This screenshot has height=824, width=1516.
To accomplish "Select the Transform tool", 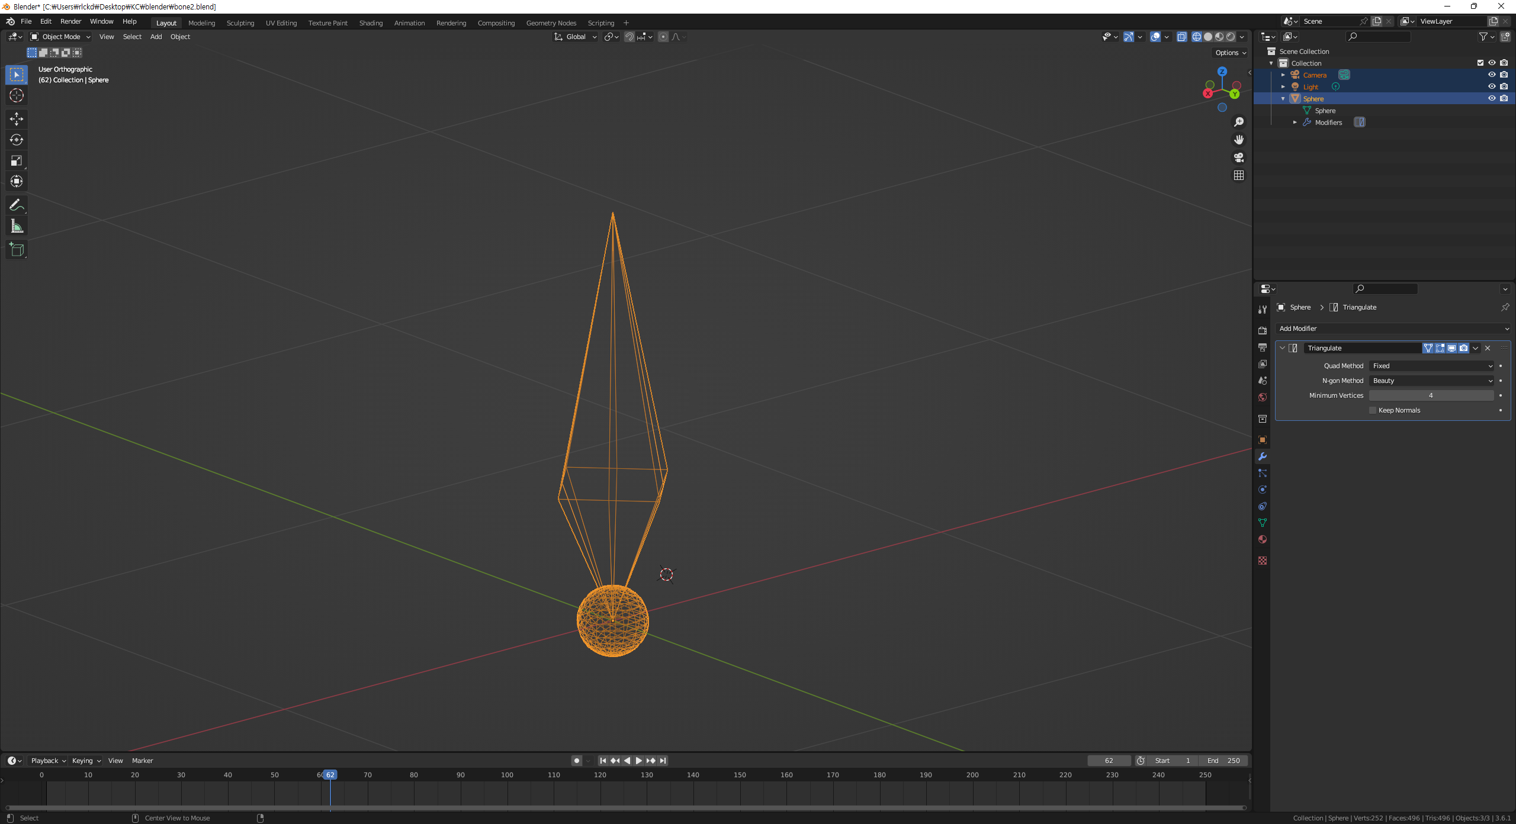I will pos(17,181).
